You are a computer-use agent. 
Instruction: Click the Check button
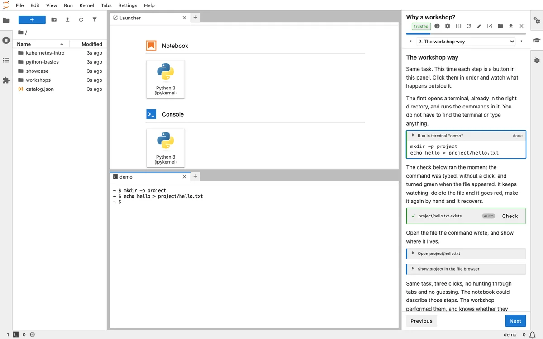click(x=510, y=216)
